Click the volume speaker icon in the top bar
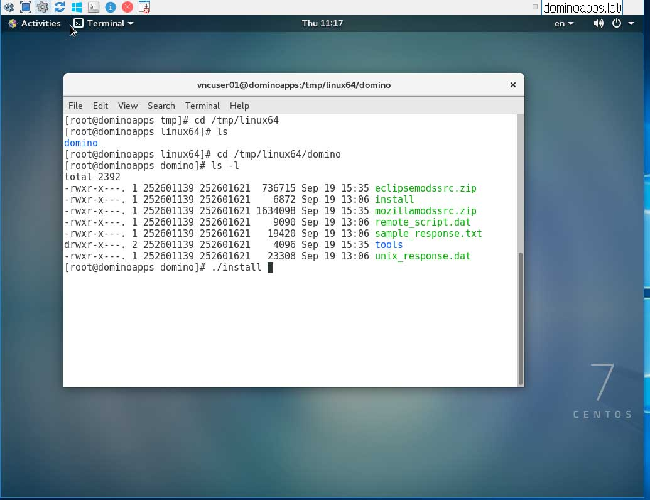The width and height of the screenshot is (650, 500). coord(598,24)
